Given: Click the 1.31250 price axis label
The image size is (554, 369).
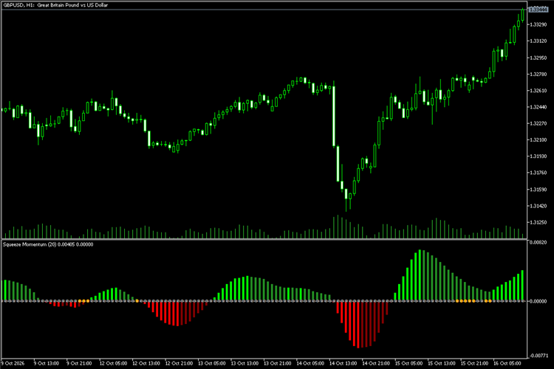Looking at the screenshot, I should coord(538,222).
